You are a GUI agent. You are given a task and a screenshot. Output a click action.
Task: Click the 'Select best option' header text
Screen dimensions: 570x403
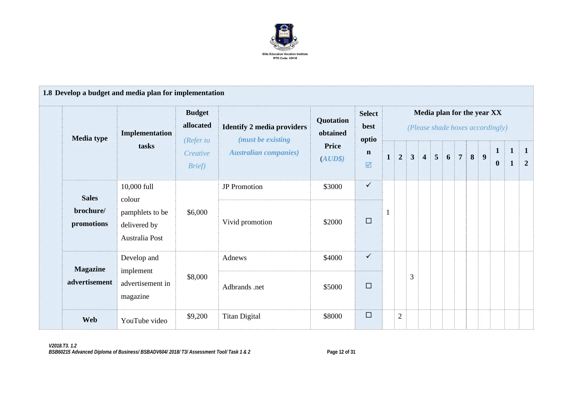(x=369, y=133)
